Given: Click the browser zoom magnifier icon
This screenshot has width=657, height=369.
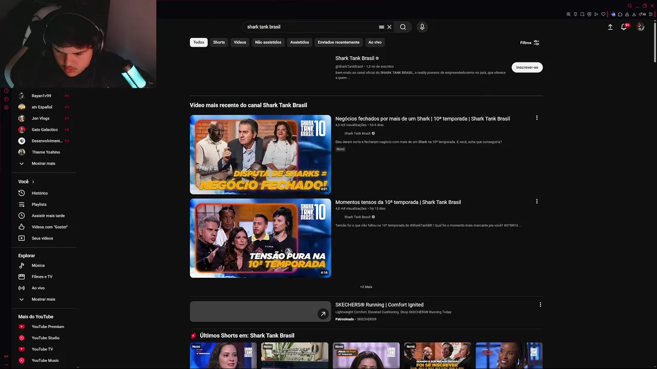Looking at the screenshot, I should [569, 14].
